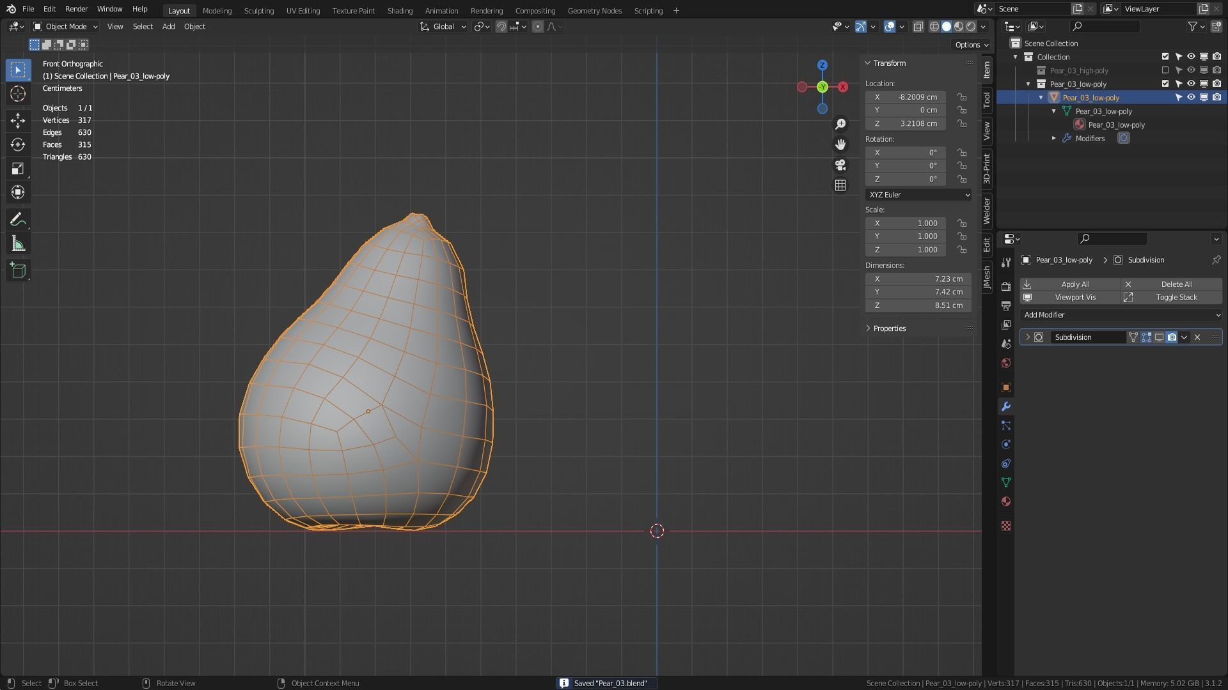The image size is (1228, 690).
Task: Expand the Subdivision modifier panel
Action: point(1028,337)
